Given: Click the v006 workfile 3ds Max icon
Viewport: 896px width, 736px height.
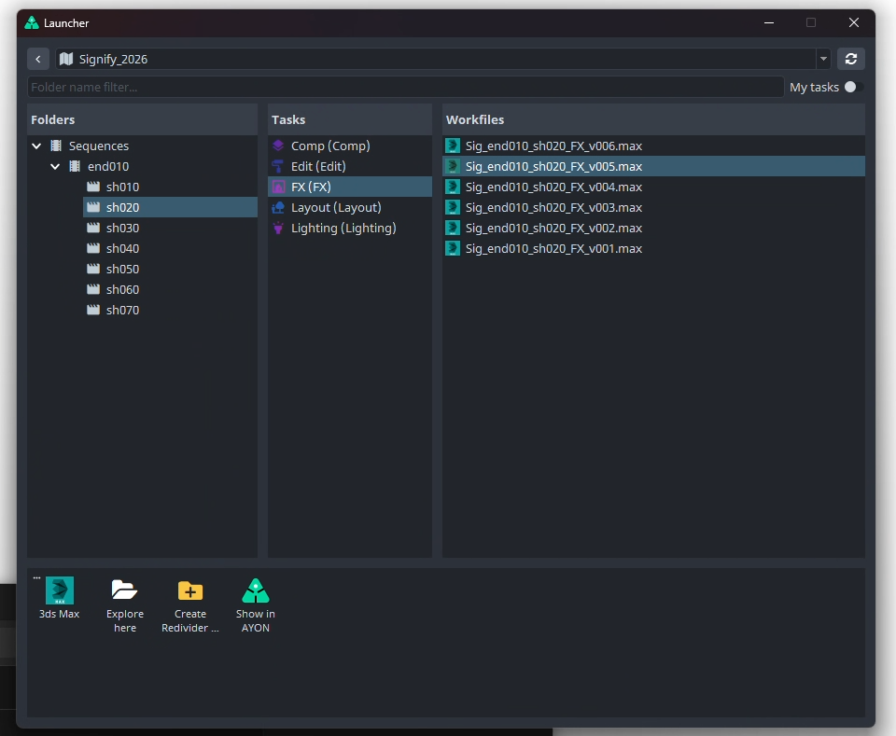Looking at the screenshot, I should [x=453, y=146].
